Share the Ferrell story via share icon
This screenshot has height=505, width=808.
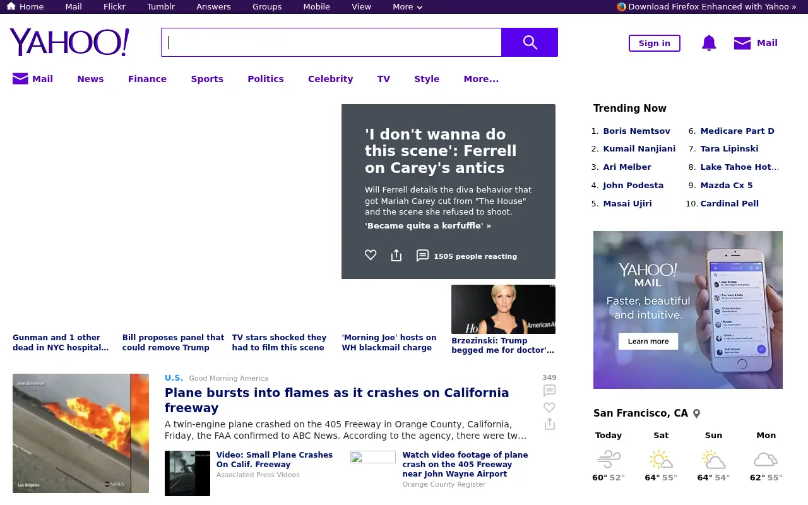pos(396,255)
